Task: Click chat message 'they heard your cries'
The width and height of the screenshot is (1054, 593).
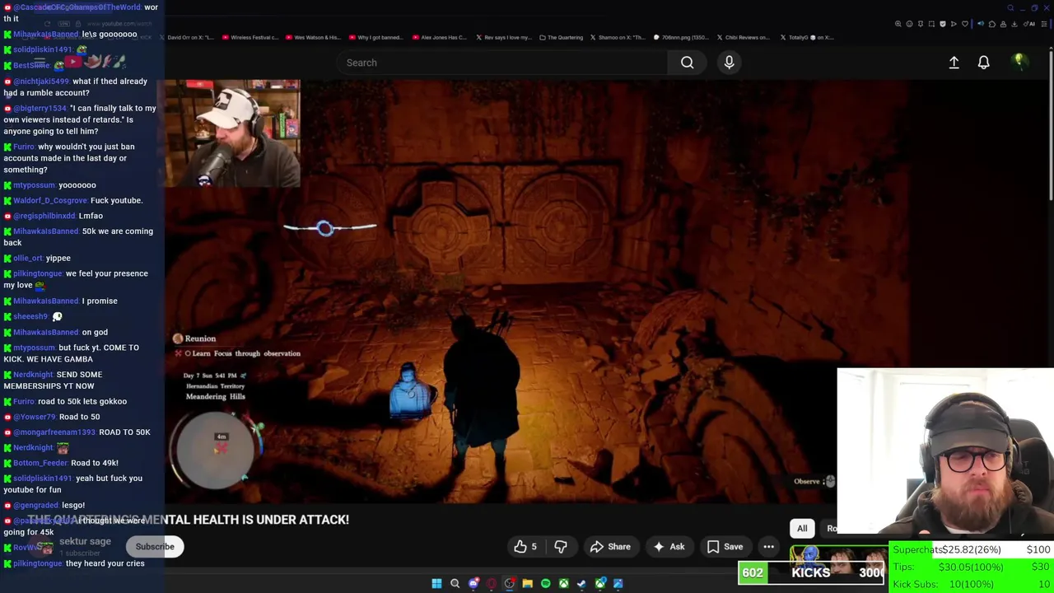Action: coord(105,563)
